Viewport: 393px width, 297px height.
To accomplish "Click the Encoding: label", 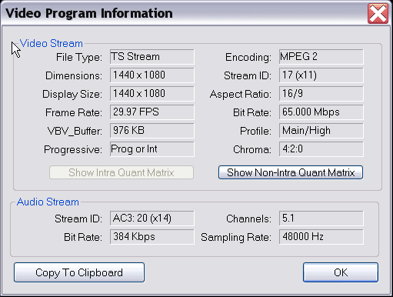I will pyautogui.click(x=248, y=58).
